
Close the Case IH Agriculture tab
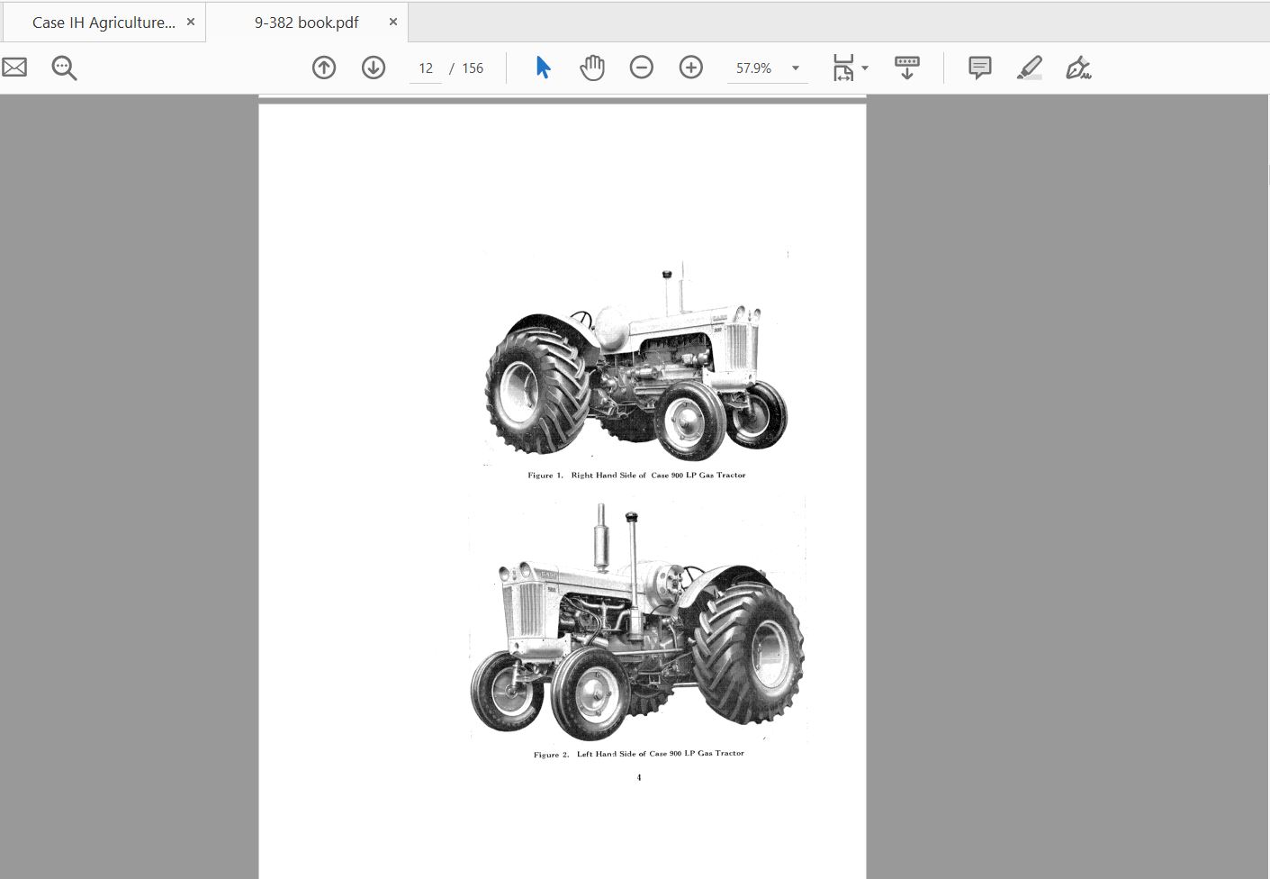pos(190,22)
